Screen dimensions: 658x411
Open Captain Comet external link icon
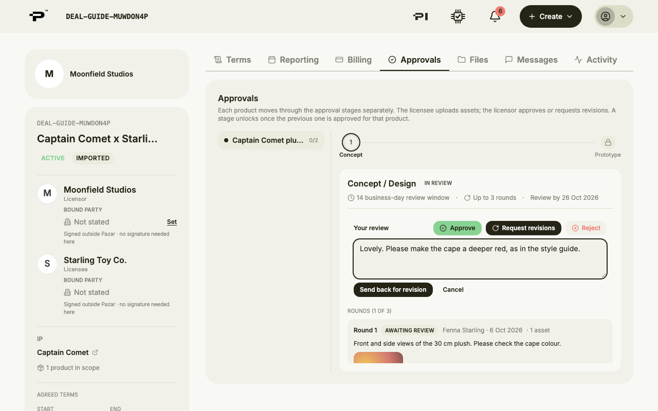coord(95,352)
